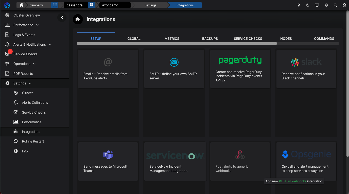Collapse the sidebar with the chevron button

pos(62,17)
